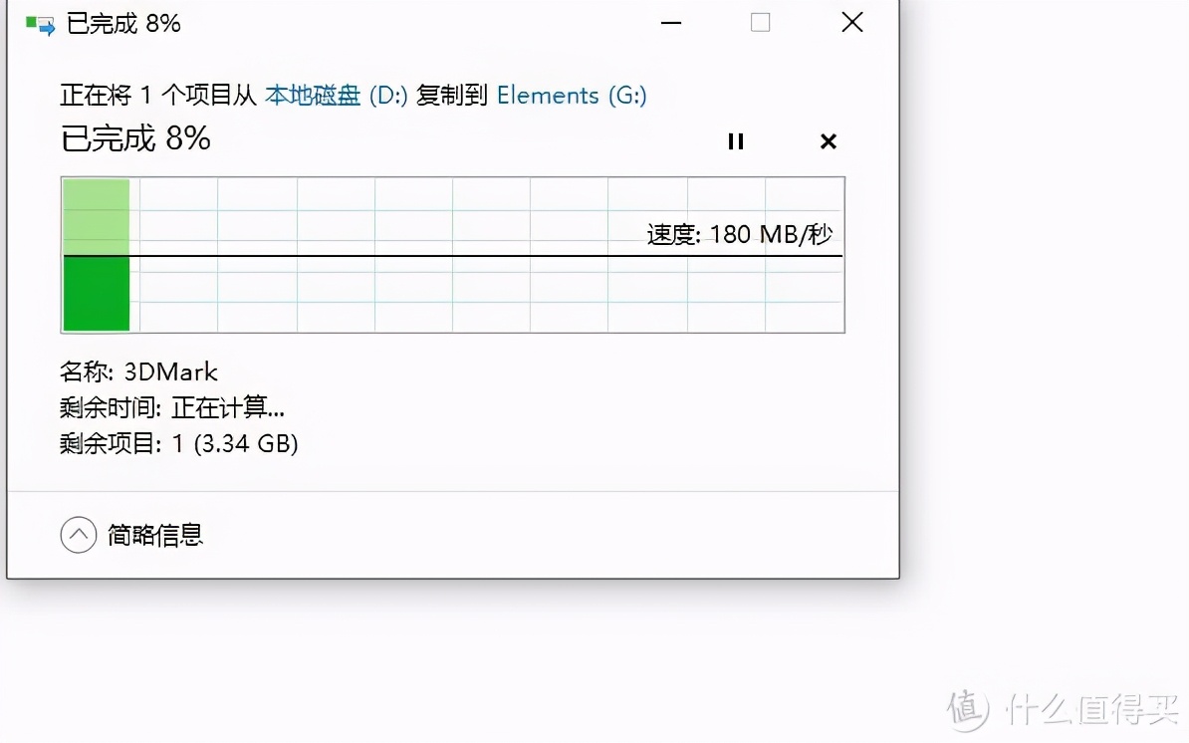Cancel the copy with the × icon
The image size is (1189, 743).
pos(828,141)
